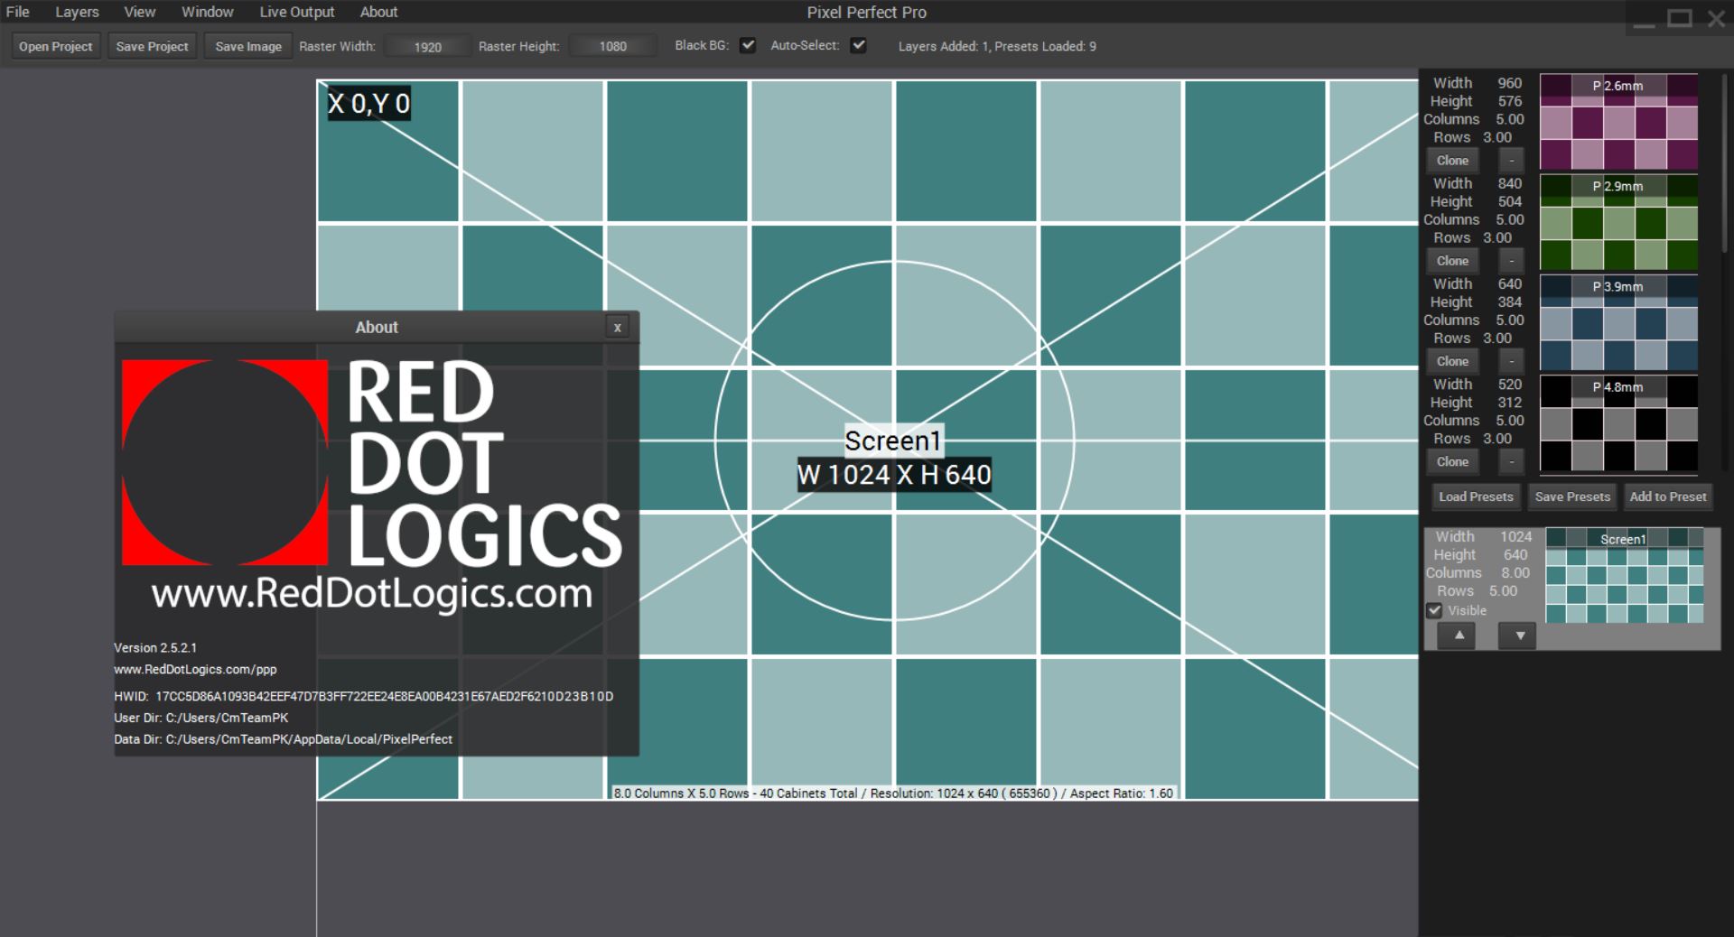Open the About menu

pyautogui.click(x=378, y=12)
